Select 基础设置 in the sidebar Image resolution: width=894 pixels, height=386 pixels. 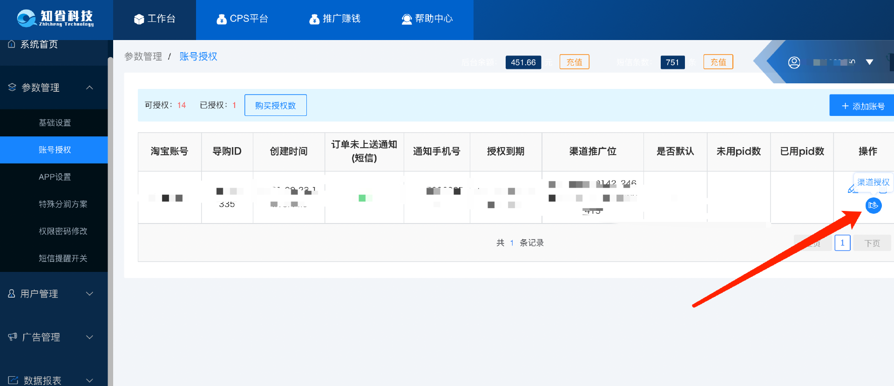(54, 123)
